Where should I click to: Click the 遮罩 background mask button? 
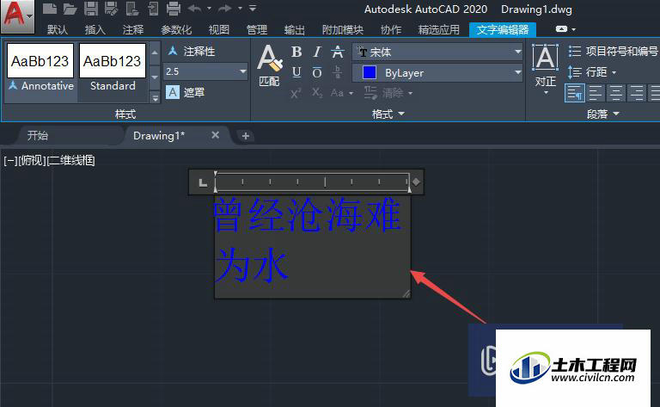[186, 92]
